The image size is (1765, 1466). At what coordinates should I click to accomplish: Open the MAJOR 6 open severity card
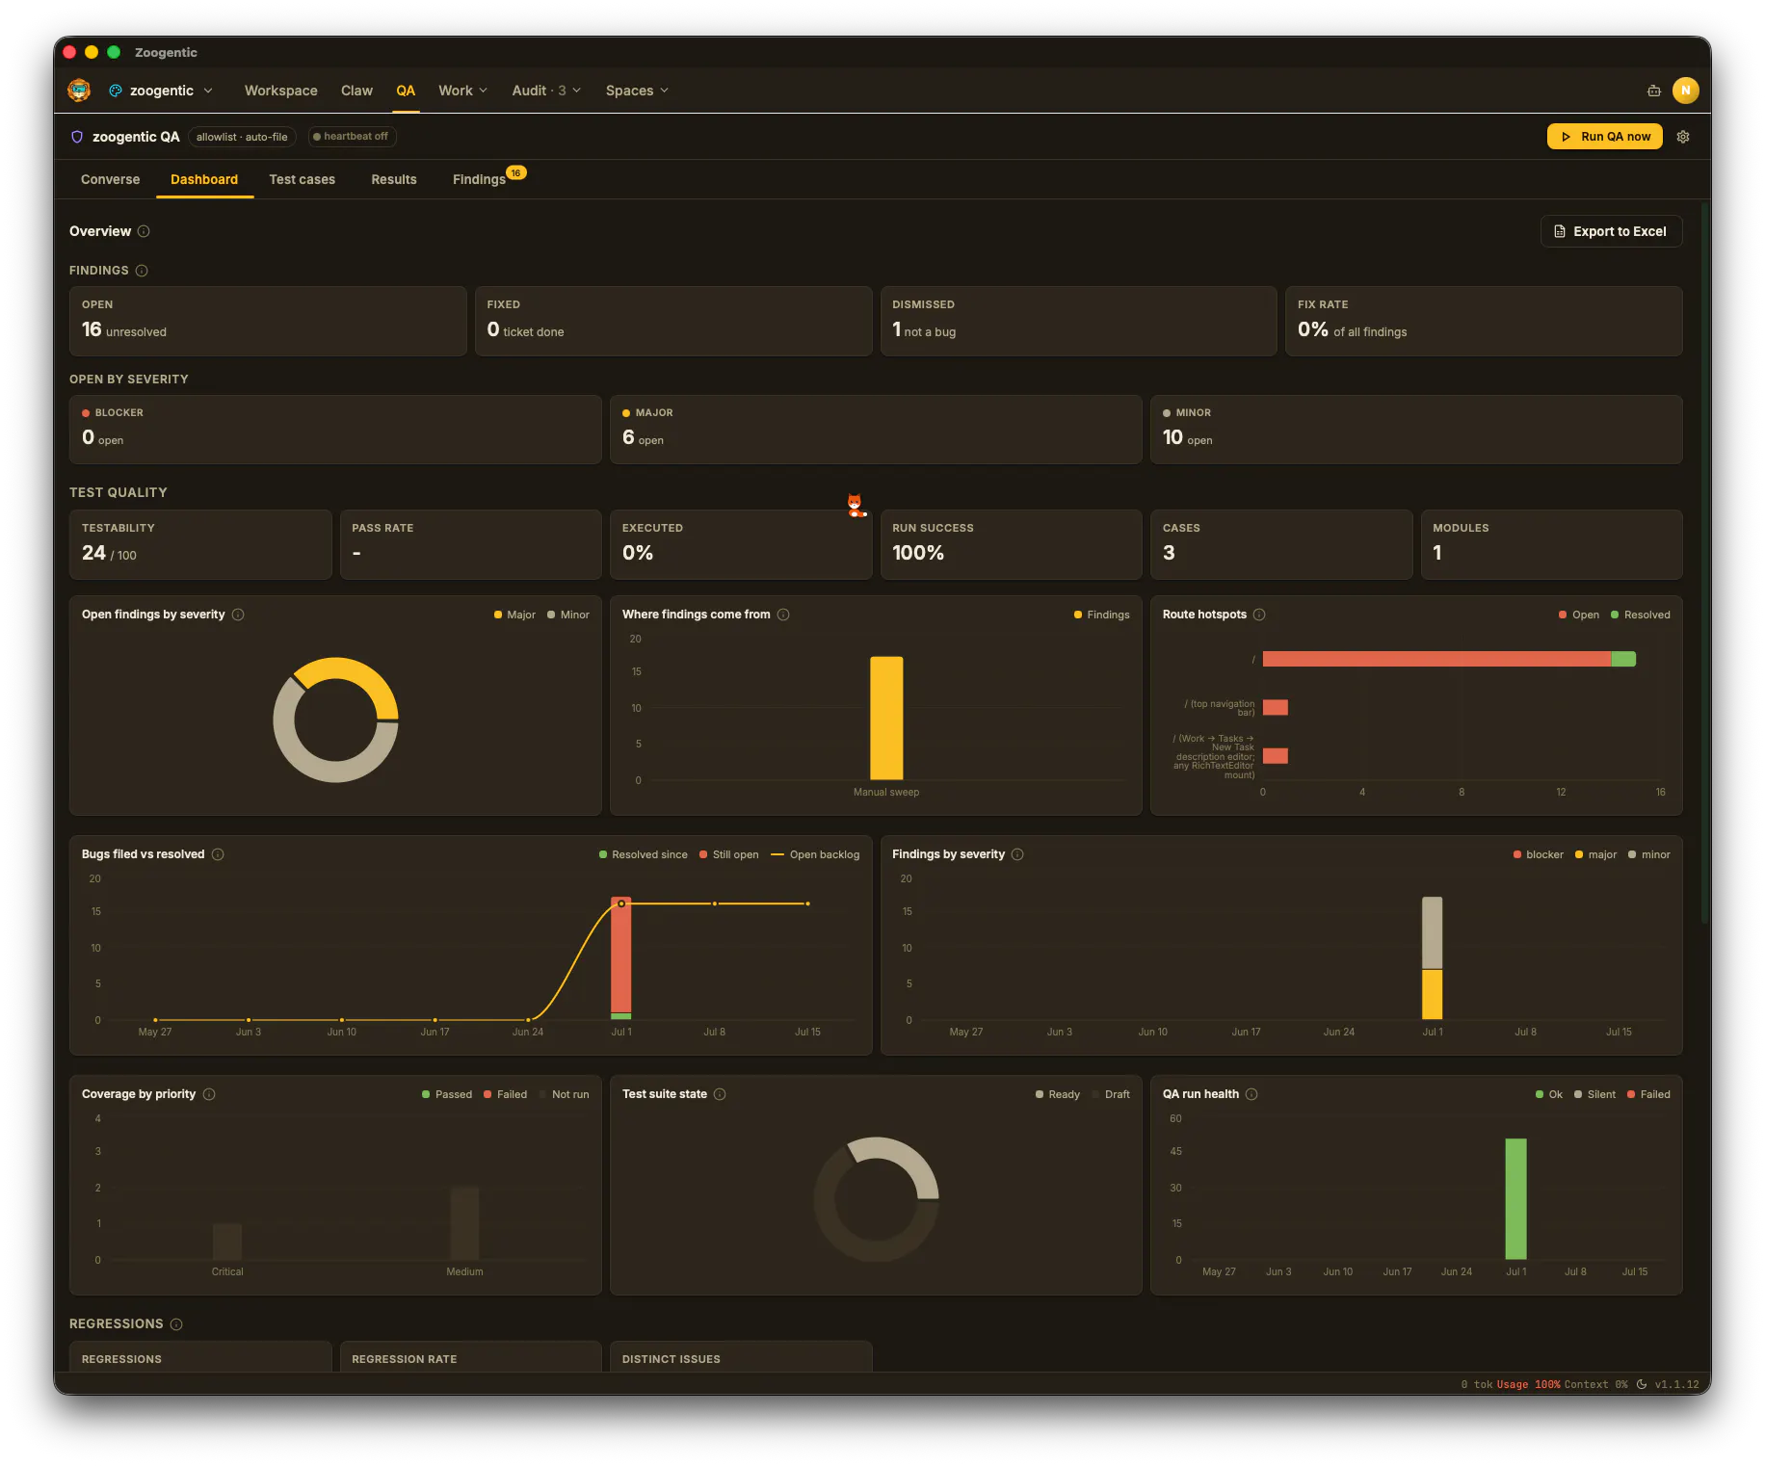pos(876,430)
